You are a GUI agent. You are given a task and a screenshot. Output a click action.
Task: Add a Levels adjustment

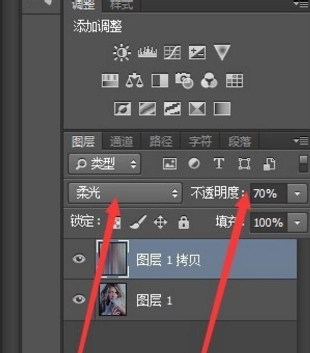[x=147, y=52]
